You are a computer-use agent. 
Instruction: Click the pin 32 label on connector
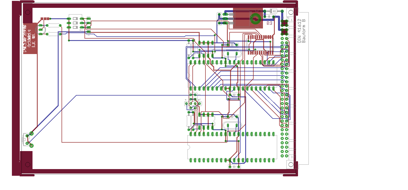tap(293, 157)
